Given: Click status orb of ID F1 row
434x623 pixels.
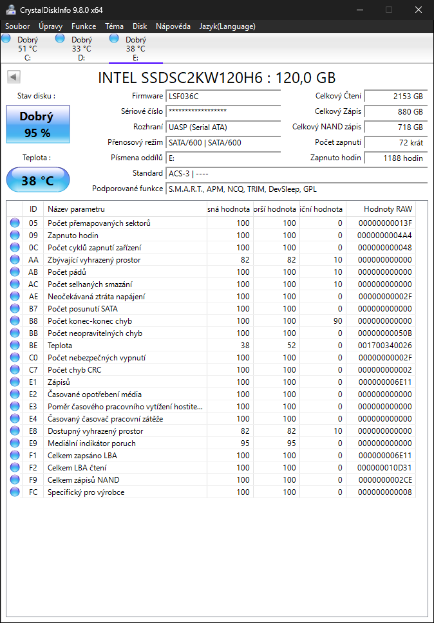Looking at the screenshot, I should pos(15,456).
